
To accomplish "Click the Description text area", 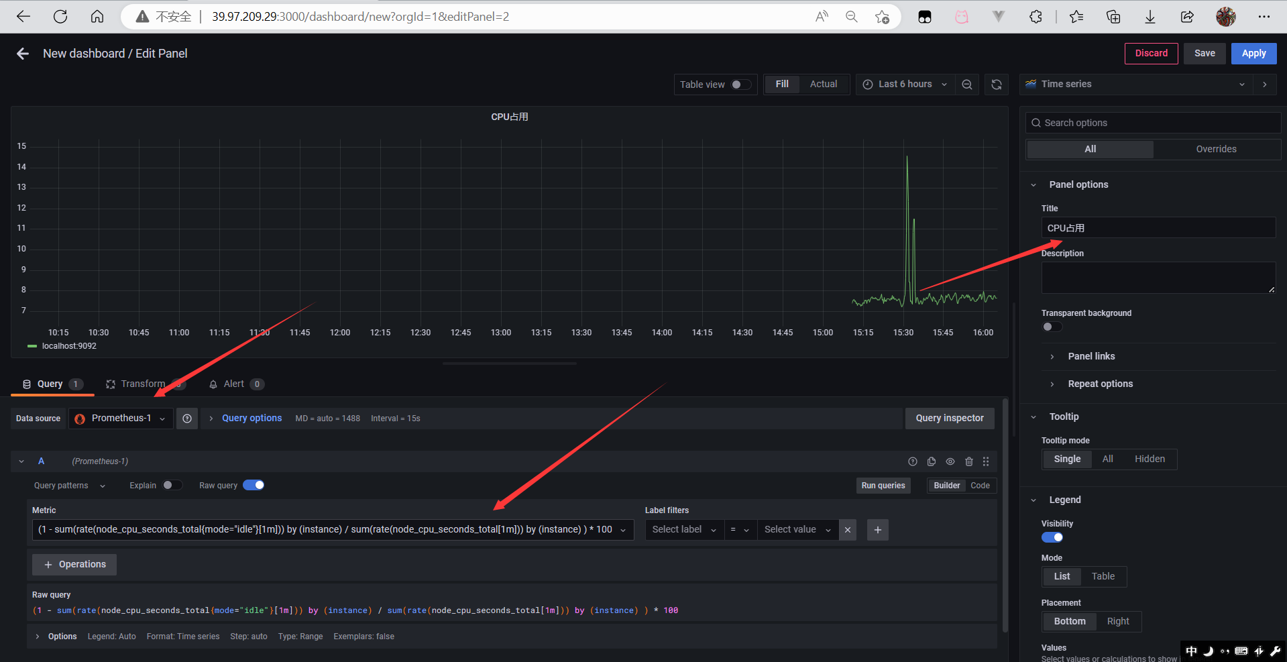I will pyautogui.click(x=1158, y=278).
